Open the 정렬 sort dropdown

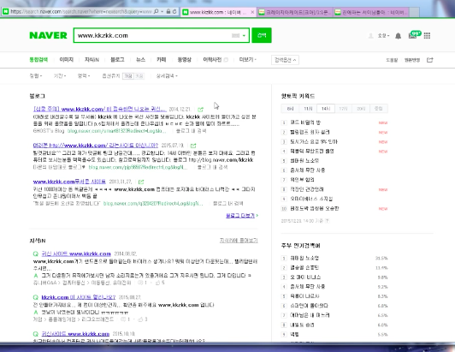[35, 76]
